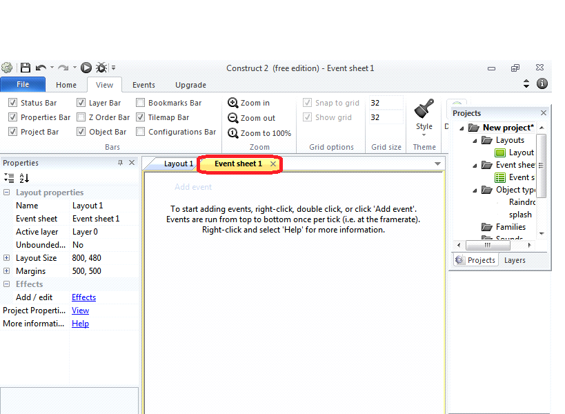Collapse the ribbon with the up-down arrow
Image resolution: width=565 pixels, height=414 pixels.
[x=526, y=83]
